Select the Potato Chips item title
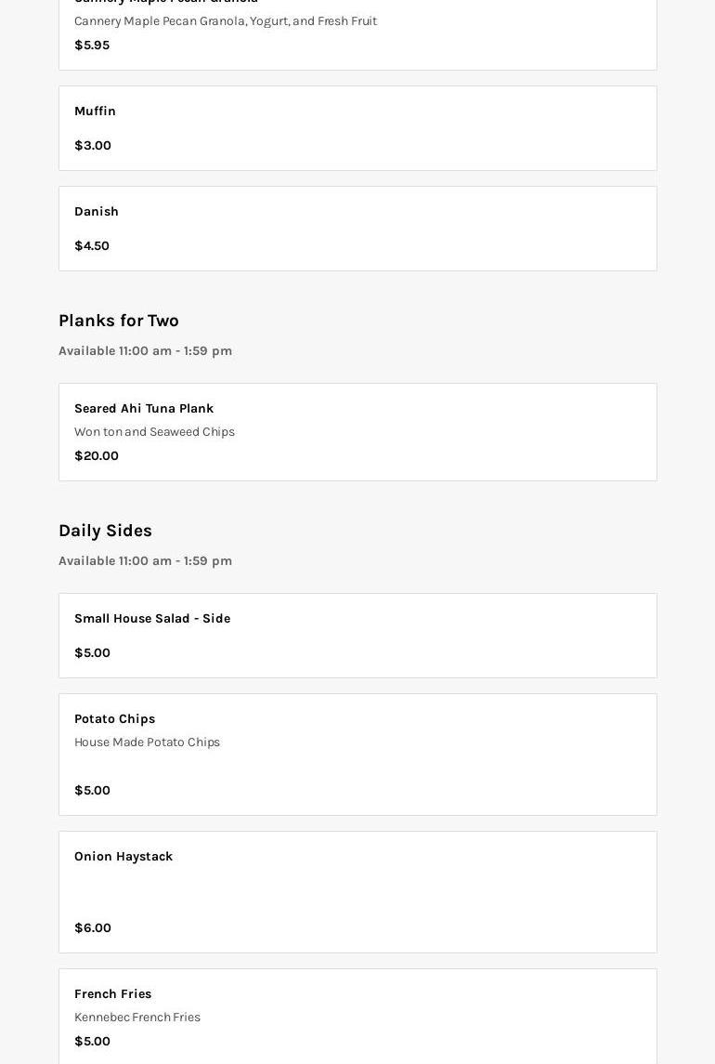This screenshot has height=1064, width=715. click(114, 719)
